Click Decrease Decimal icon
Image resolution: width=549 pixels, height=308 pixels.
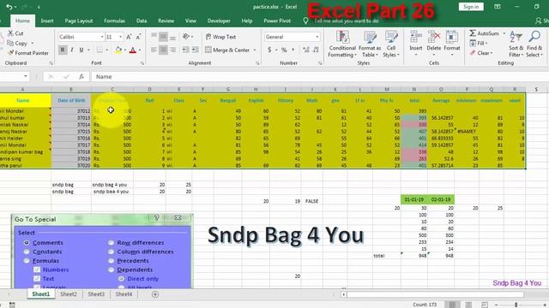(316, 50)
